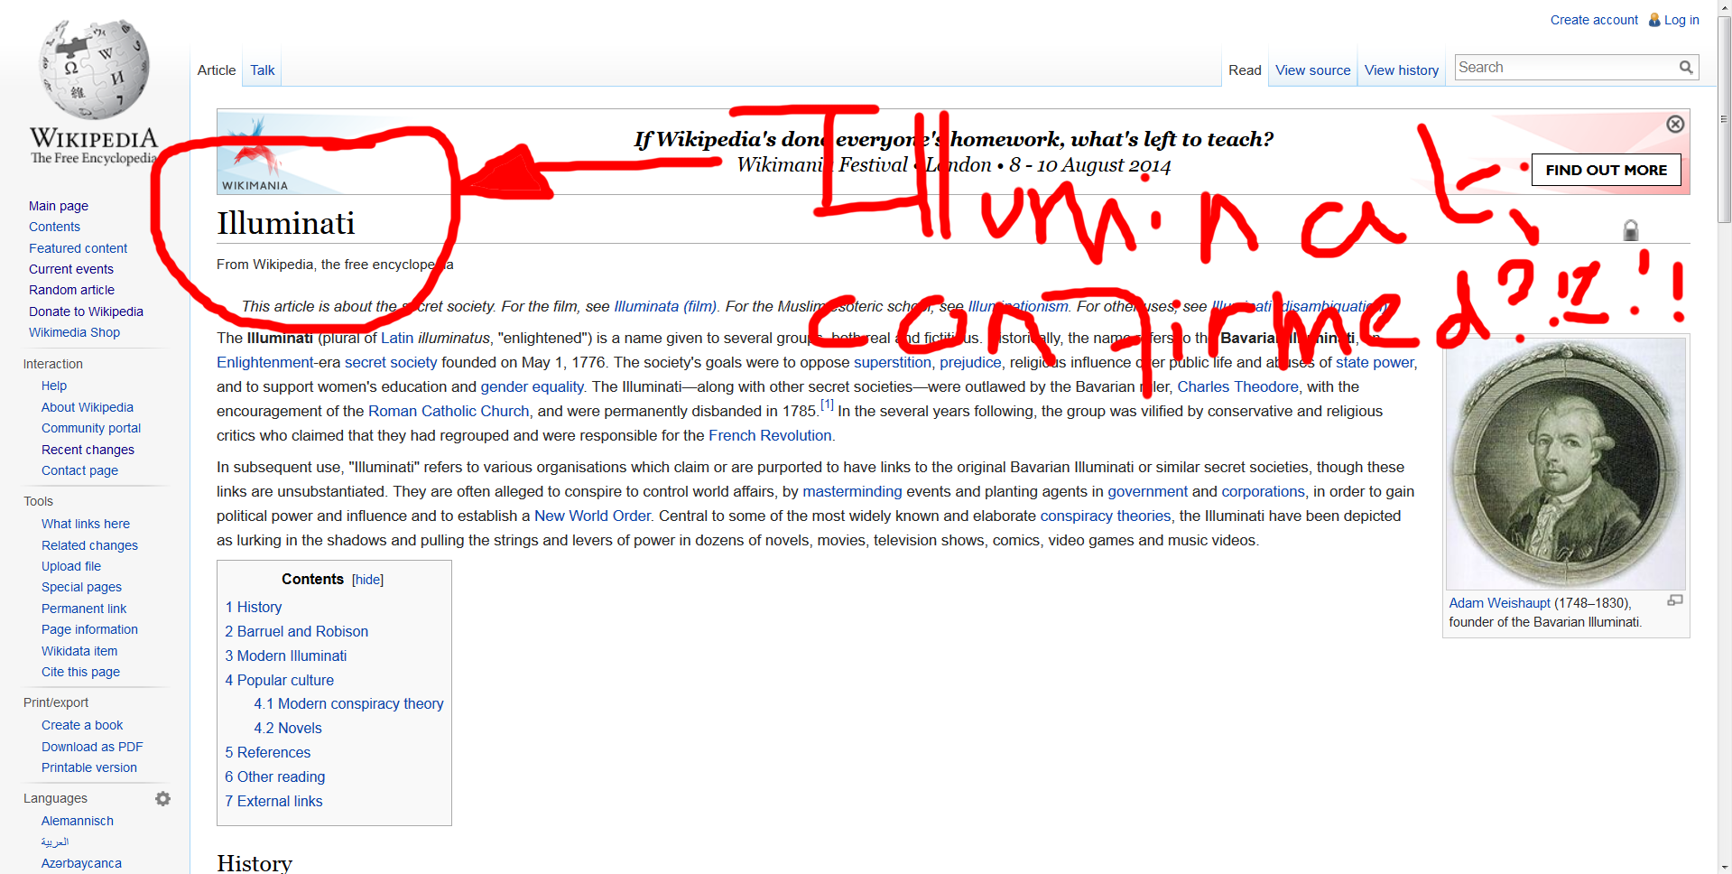
Task: Open the Printable version link
Action: (x=89, y=767)
